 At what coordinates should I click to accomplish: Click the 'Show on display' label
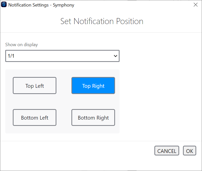click(21, 44)
